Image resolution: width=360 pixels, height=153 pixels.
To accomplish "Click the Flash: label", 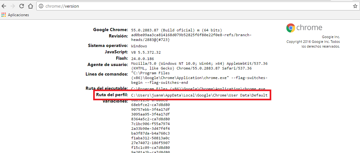I will (122, 58).
